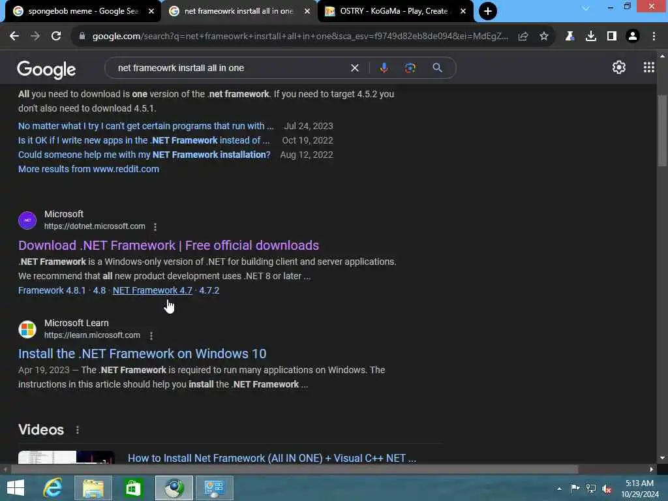The image size is (668, 501).
Task: Click the video thumbnail under Videos
Action: (67, 457)
